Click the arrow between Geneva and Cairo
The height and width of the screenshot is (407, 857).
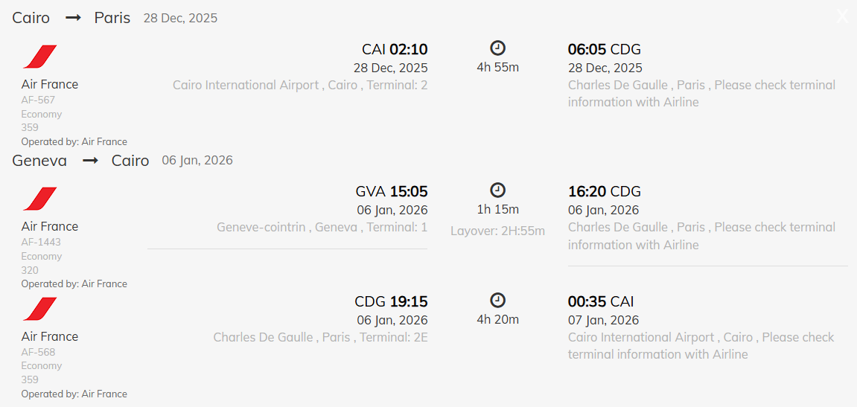pyautogui.click(x=90, y=161)
